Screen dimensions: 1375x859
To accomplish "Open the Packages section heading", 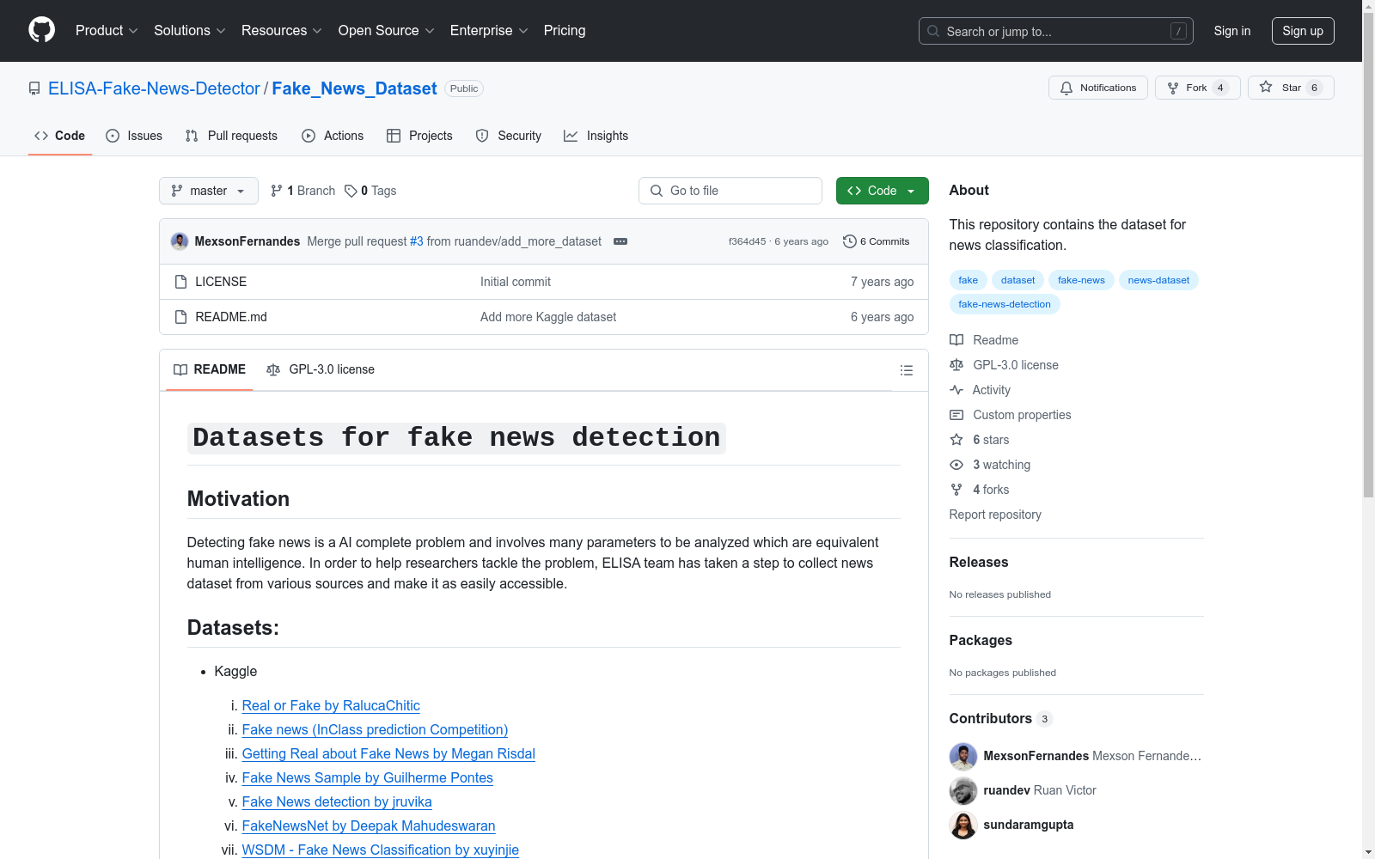I will (x=981, y=640).
